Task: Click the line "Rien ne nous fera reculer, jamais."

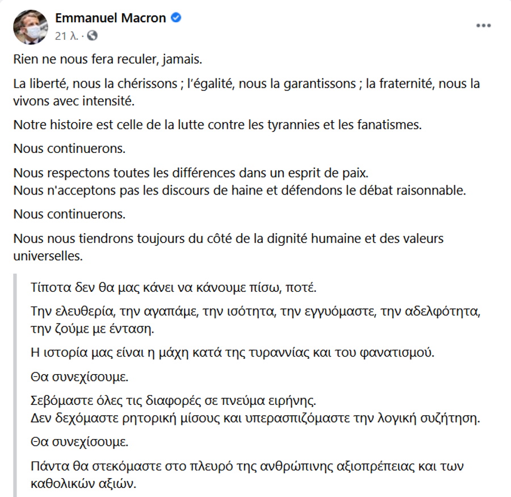Action: click(108, 59)
